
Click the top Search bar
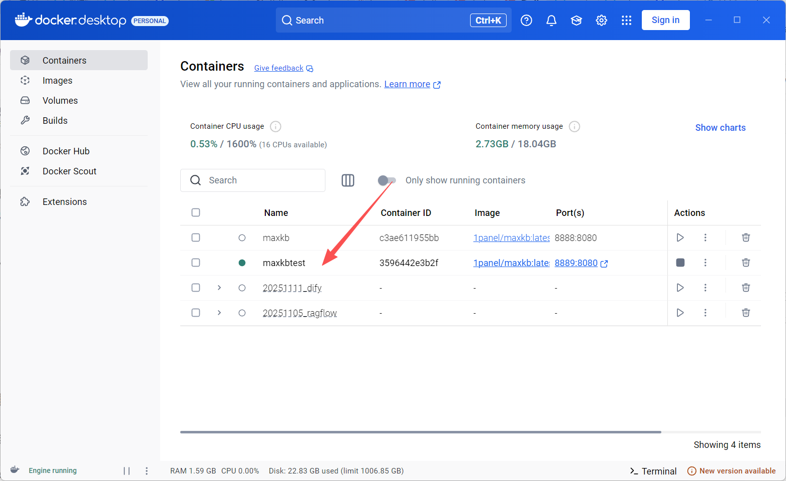[394, 20]
